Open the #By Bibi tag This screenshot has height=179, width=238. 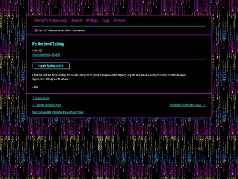pyautogui.click(x=56, y=55)
